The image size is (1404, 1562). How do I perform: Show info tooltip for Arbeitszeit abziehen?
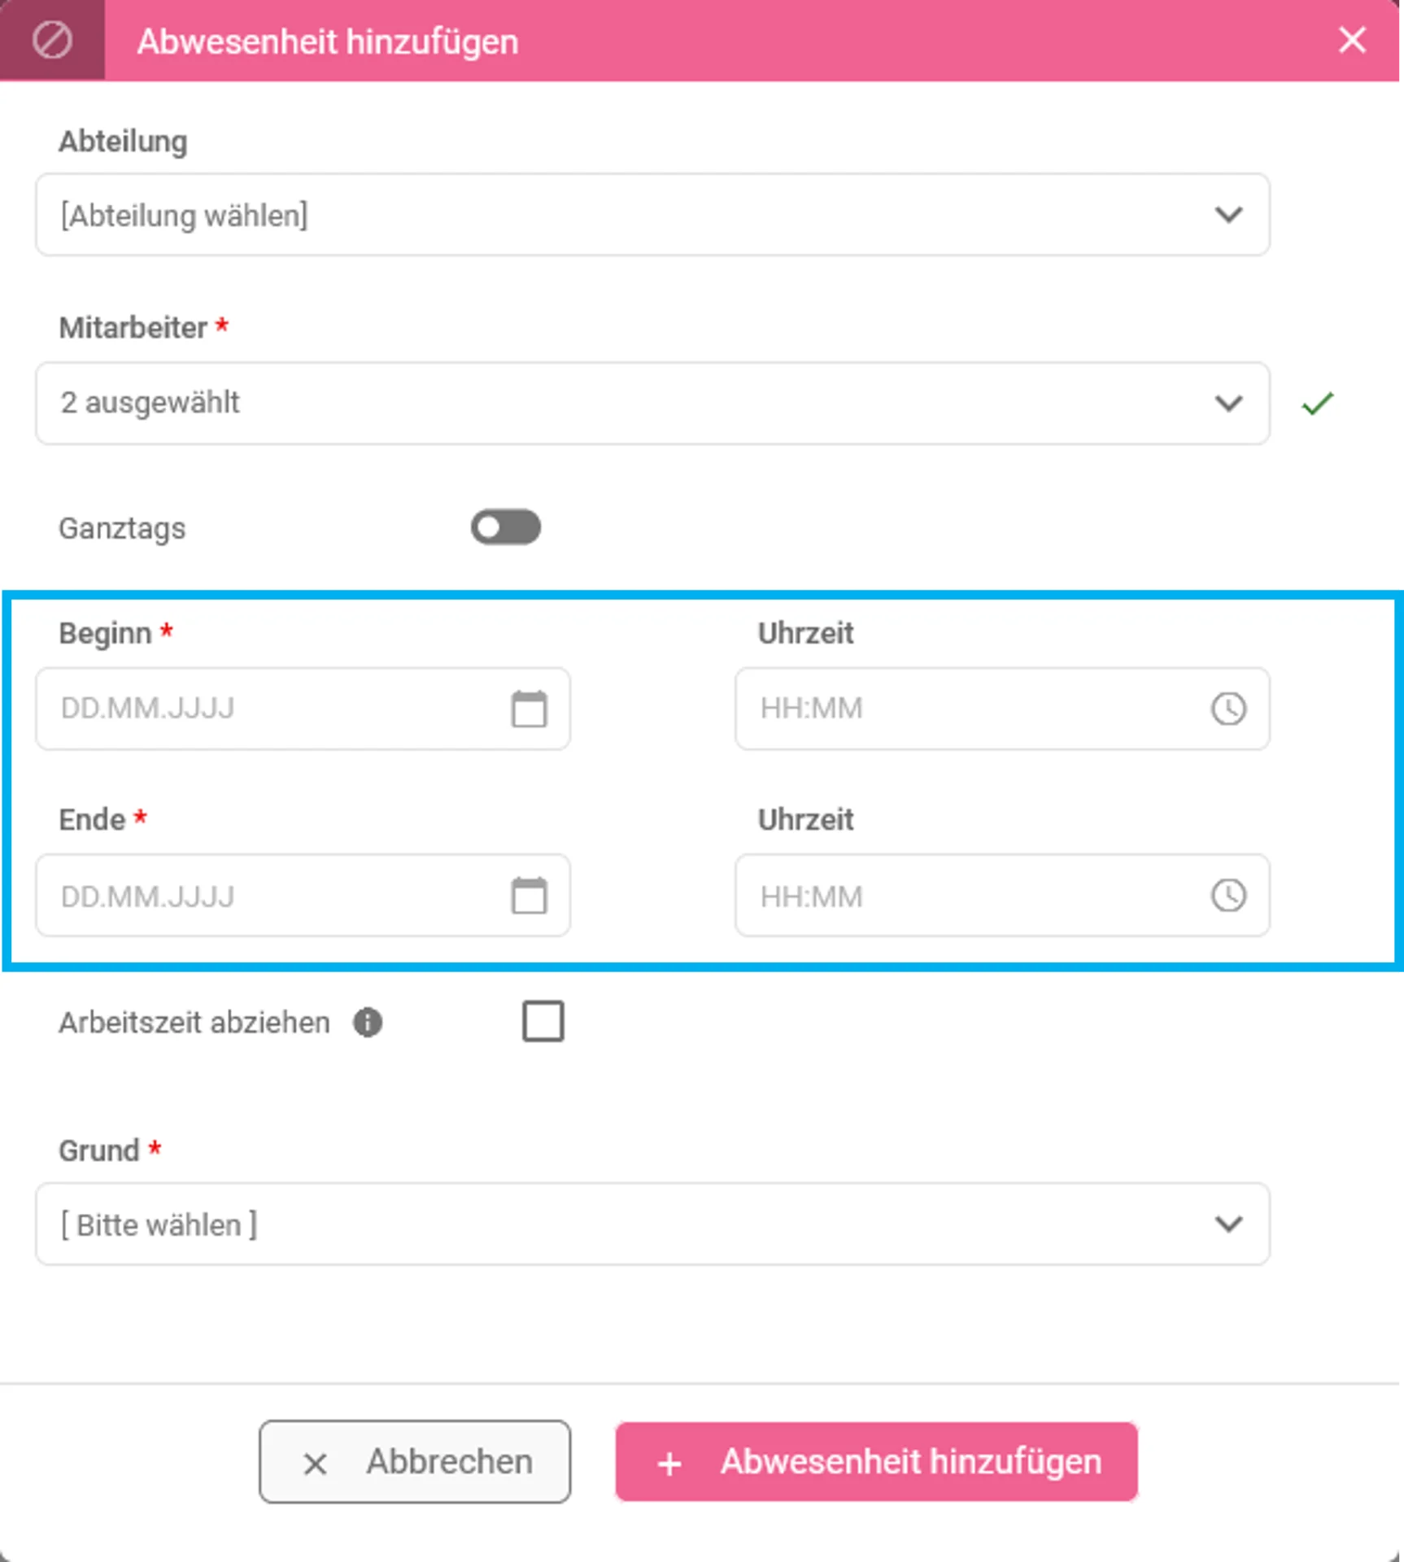point(368,1023)
